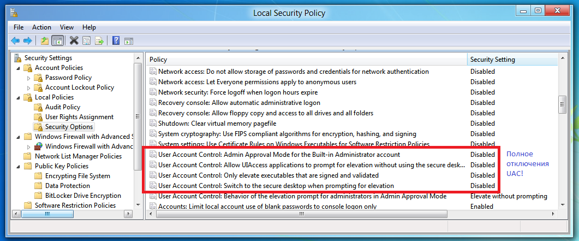Collapse the Account Policies tree node

tap(18, 68)
